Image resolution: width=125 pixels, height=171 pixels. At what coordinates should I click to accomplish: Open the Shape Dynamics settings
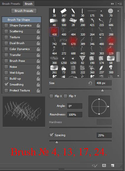(21, 25)
